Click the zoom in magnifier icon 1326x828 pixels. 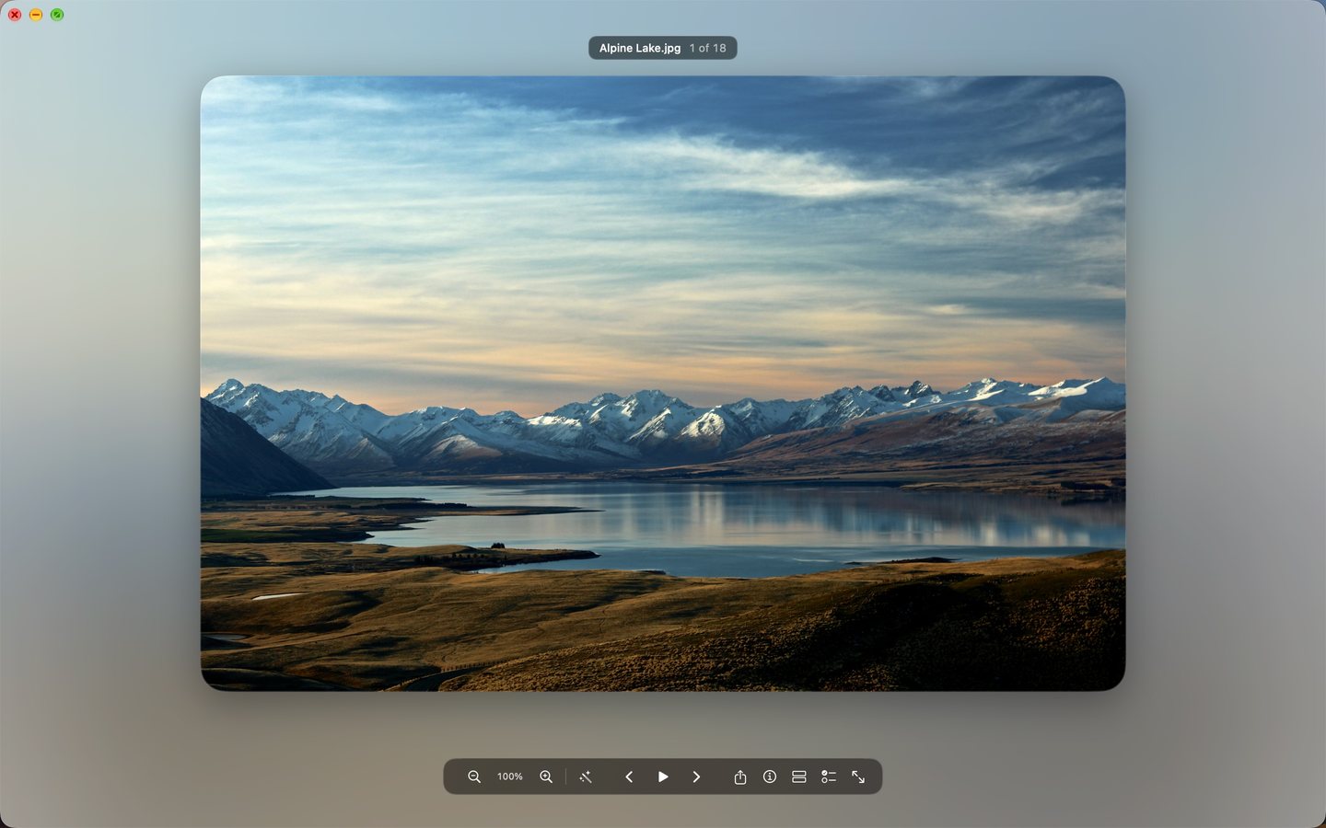[546, 776]
